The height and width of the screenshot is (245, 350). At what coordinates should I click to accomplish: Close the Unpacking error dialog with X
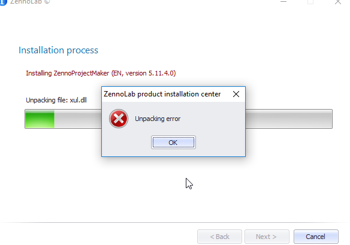pos(236,94)
